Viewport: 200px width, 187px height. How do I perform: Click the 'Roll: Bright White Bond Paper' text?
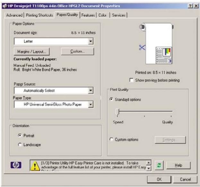pos(45,70)
